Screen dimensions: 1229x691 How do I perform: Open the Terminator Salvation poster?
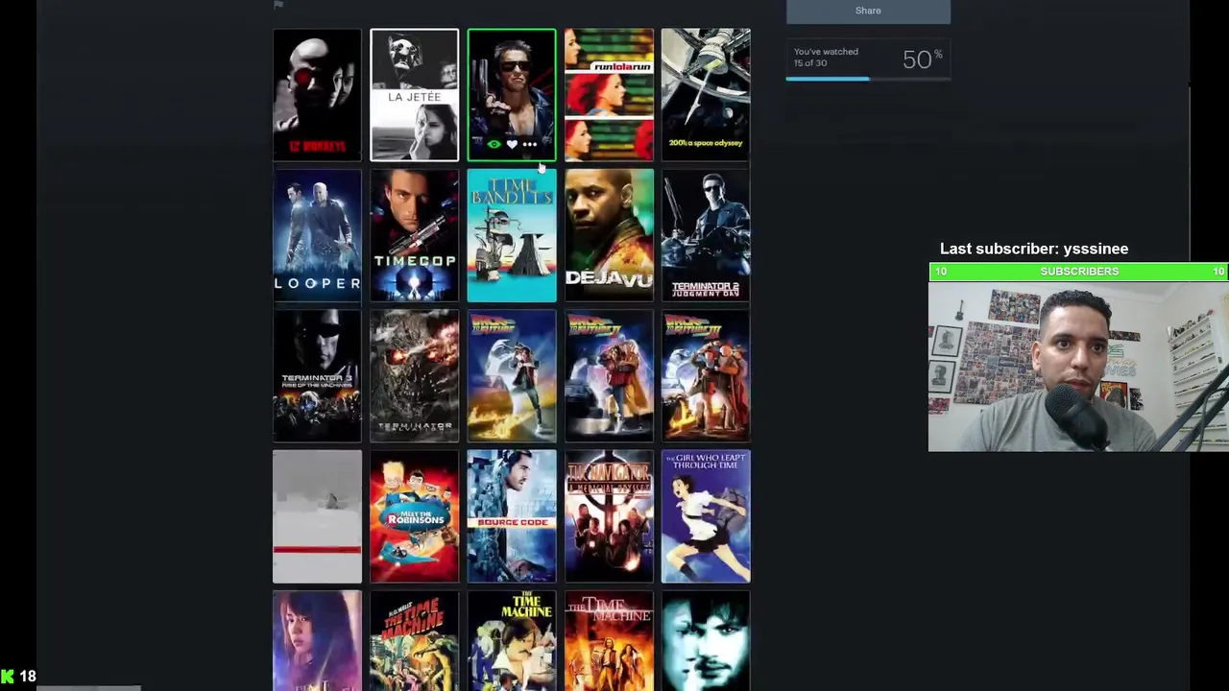[x=415, y=376]
